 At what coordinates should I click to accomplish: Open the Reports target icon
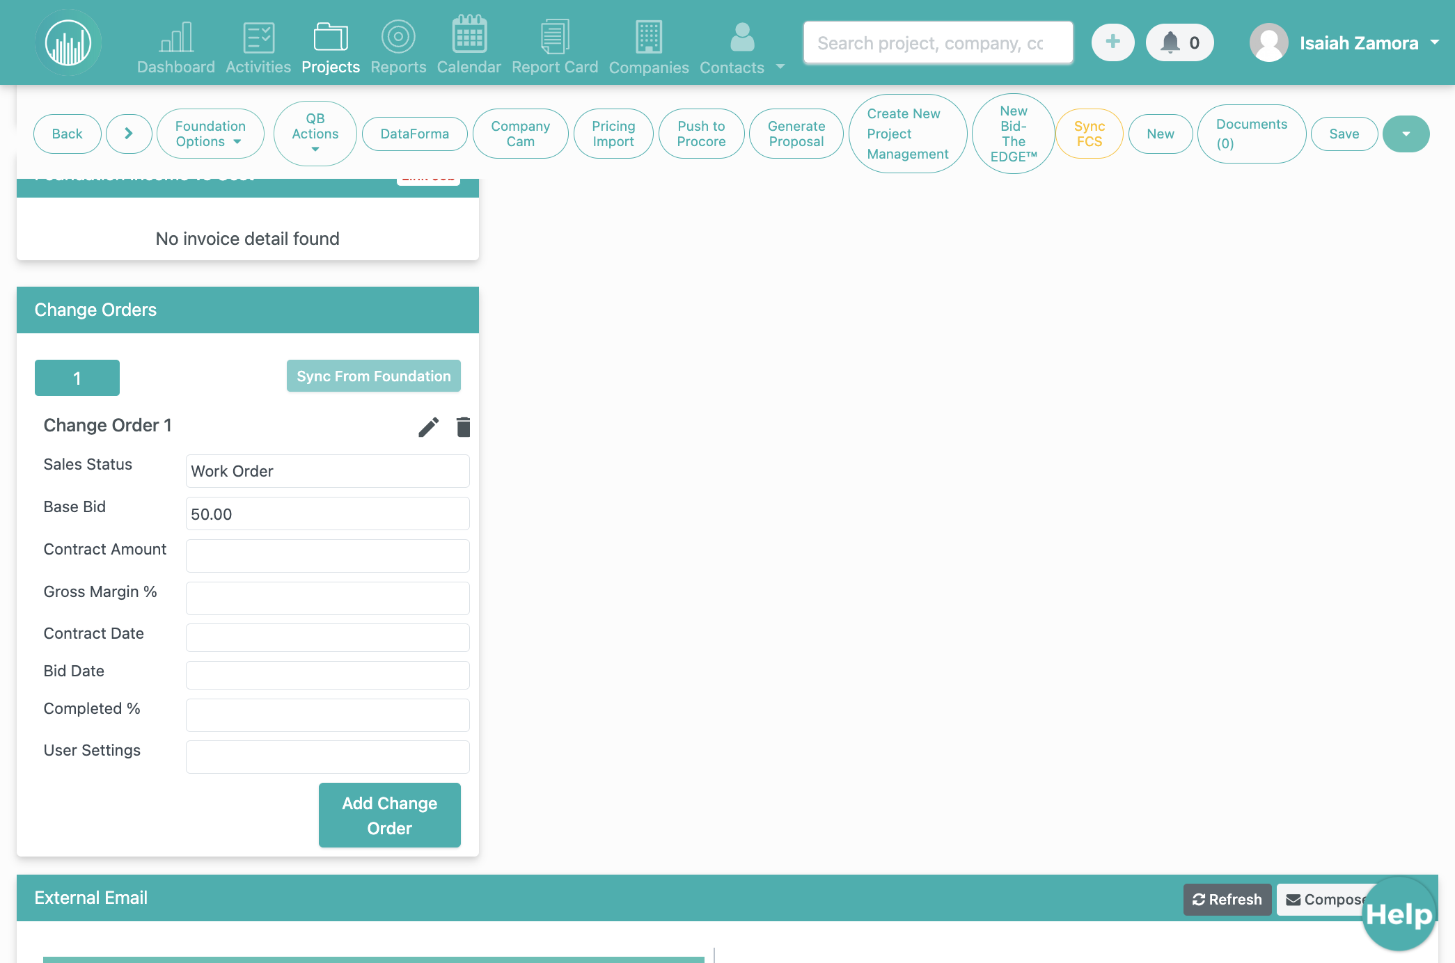tap(398, 37)
